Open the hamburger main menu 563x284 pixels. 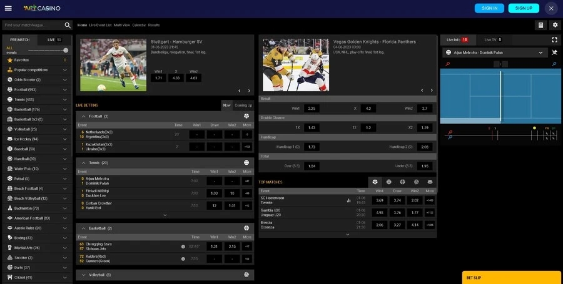tap(8, 8)
